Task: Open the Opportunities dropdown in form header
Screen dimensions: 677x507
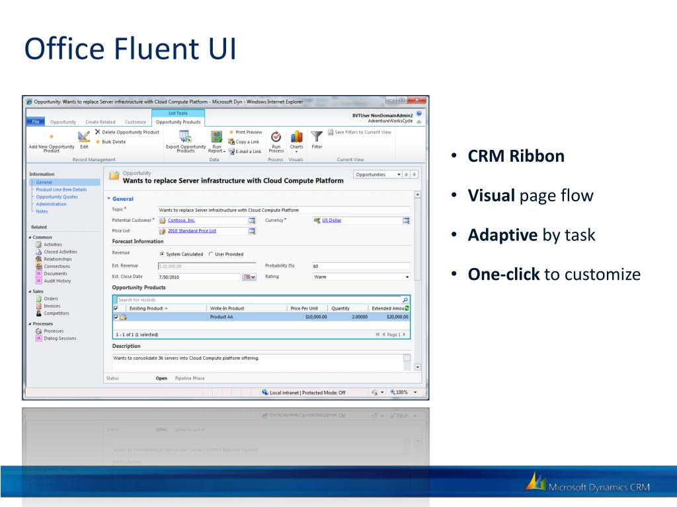Action: (x=378, y=174)
